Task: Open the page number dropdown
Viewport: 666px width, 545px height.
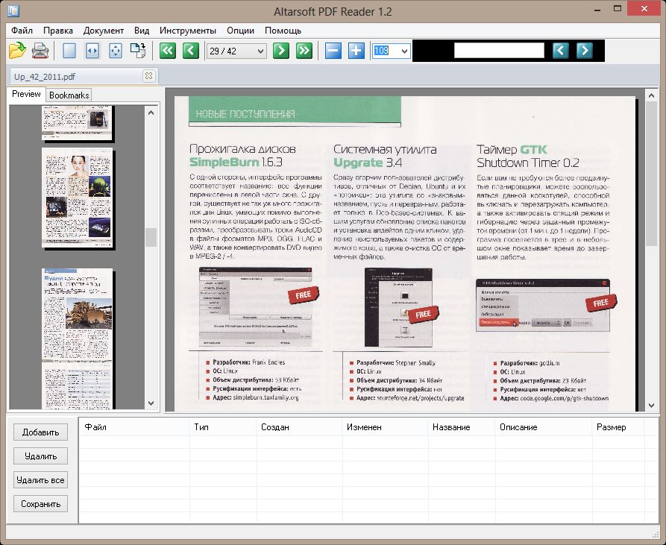Action: [260, 51]
